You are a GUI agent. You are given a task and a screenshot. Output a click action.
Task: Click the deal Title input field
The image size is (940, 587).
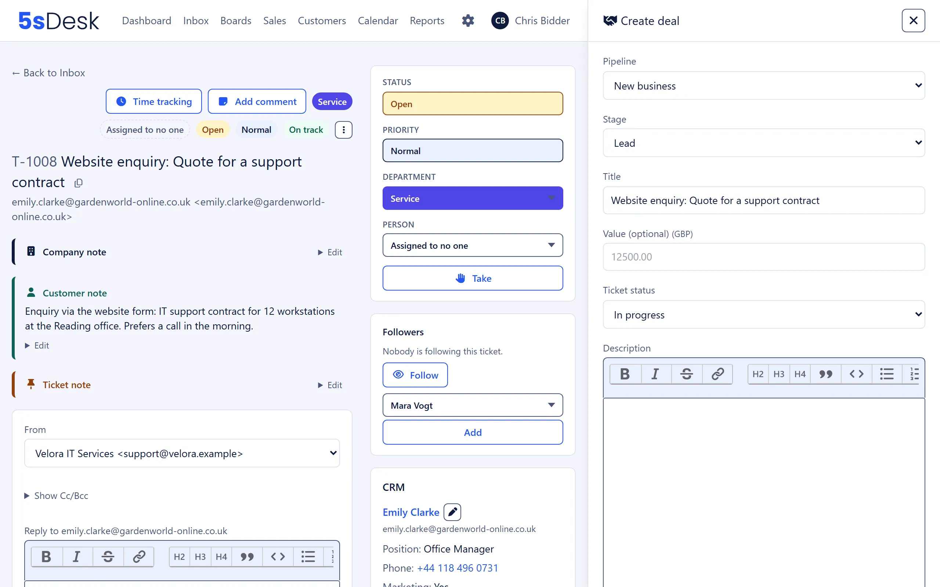pos(764,200)
